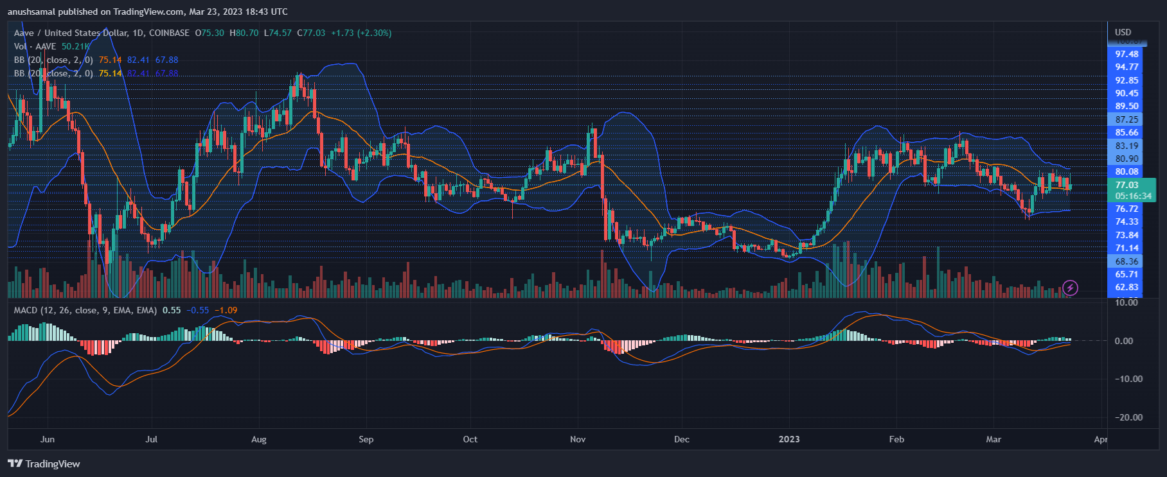Click the 97.48 price level label
Screen dimensions: 1167x477
point(1127,54)
